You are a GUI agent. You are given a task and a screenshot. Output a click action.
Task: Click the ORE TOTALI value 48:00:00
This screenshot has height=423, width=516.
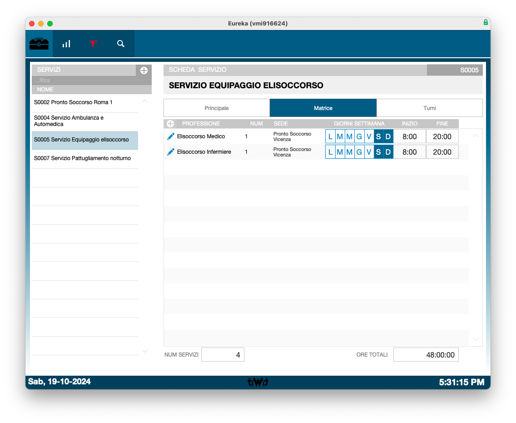[x=426, y=355]
